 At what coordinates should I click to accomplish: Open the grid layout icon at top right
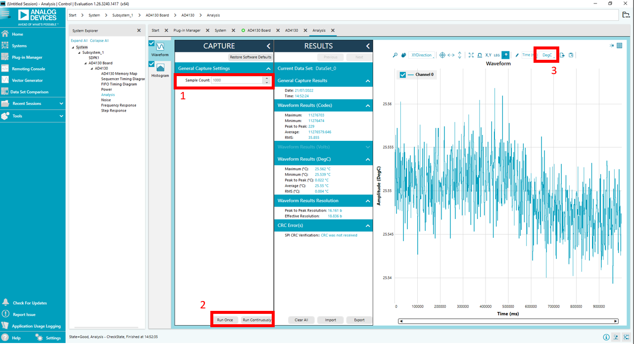pos(619,45)
